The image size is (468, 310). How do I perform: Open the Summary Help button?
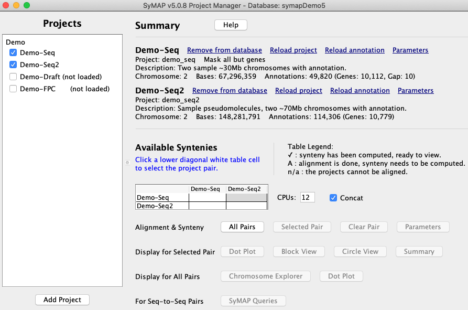tap(231, 25)
